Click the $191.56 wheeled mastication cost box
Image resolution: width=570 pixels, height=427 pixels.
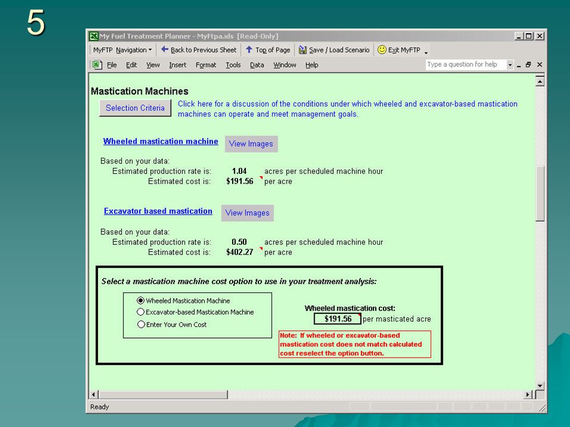click(x=337, y=319)
